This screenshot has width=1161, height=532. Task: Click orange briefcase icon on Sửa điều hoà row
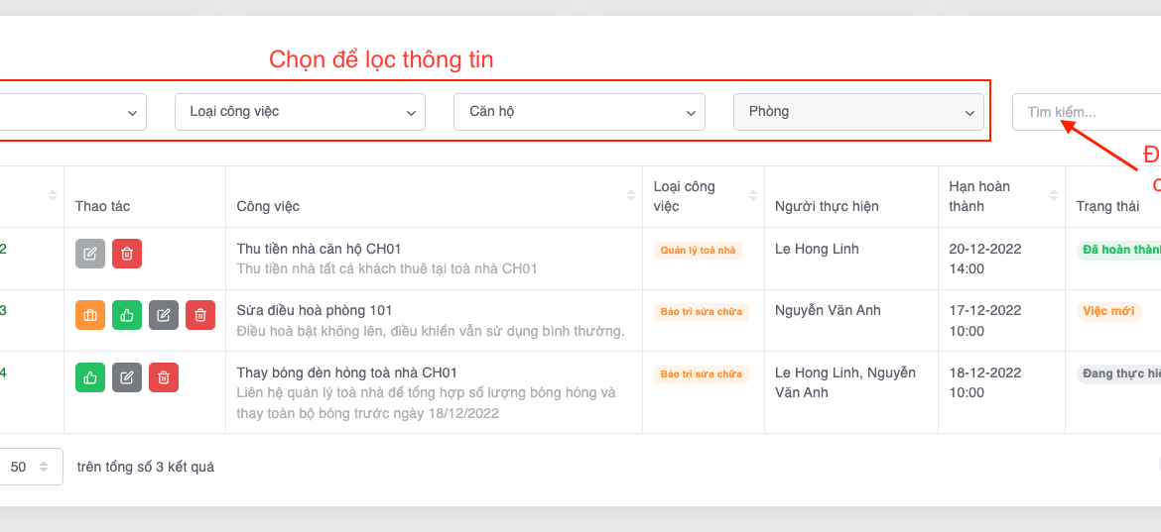click(90, 315)
